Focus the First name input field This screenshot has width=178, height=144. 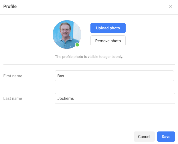click(x=114, y=76)
